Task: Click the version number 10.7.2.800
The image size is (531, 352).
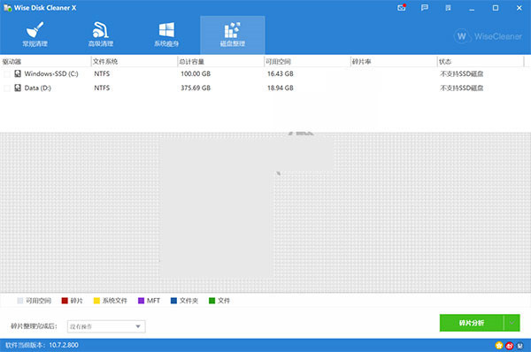Action: 64,345
